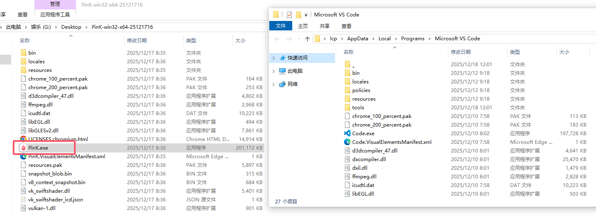Image resolution: width=596 pixels, height=217 pixels.
Task: Click the Network icon in sidebar
Action: 282,84
